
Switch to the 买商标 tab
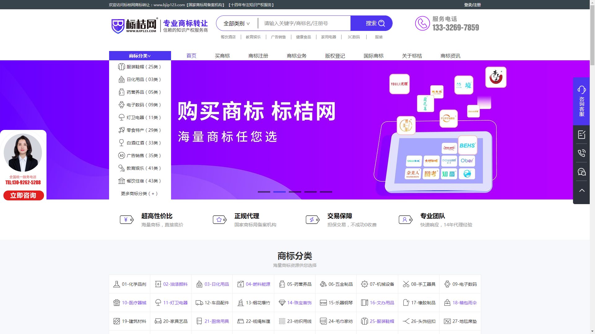(x=223, y=56)
